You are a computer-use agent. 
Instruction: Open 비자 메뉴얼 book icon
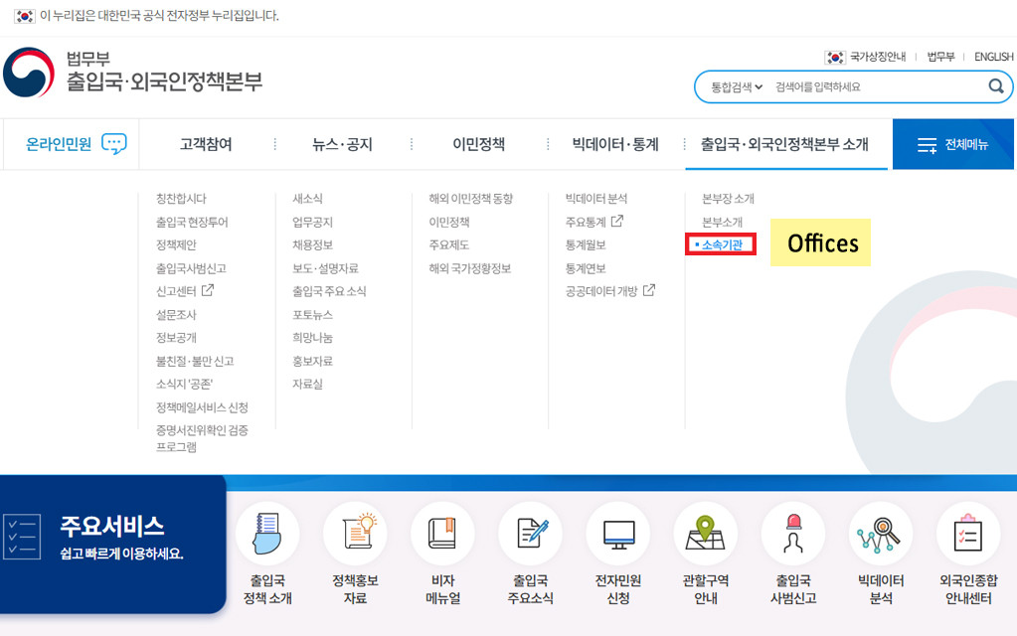coord(442,534)
